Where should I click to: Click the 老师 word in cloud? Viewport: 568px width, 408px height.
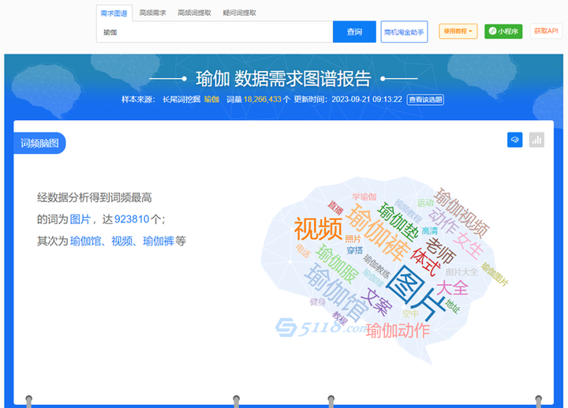(440, 250)
